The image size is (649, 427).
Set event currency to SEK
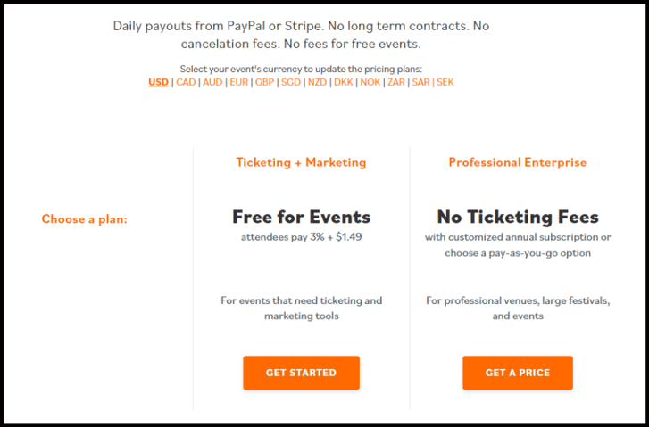(445, 82)
